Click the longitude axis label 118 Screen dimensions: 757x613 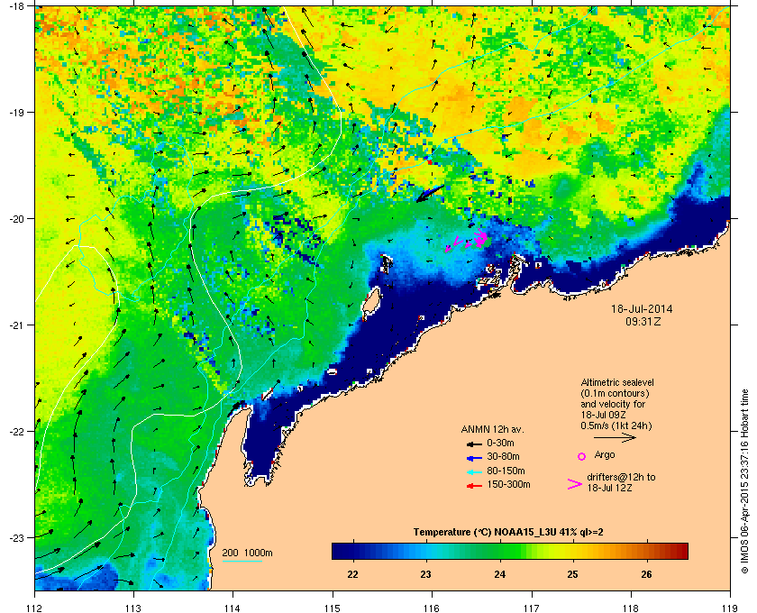click(x=631, y=608)
